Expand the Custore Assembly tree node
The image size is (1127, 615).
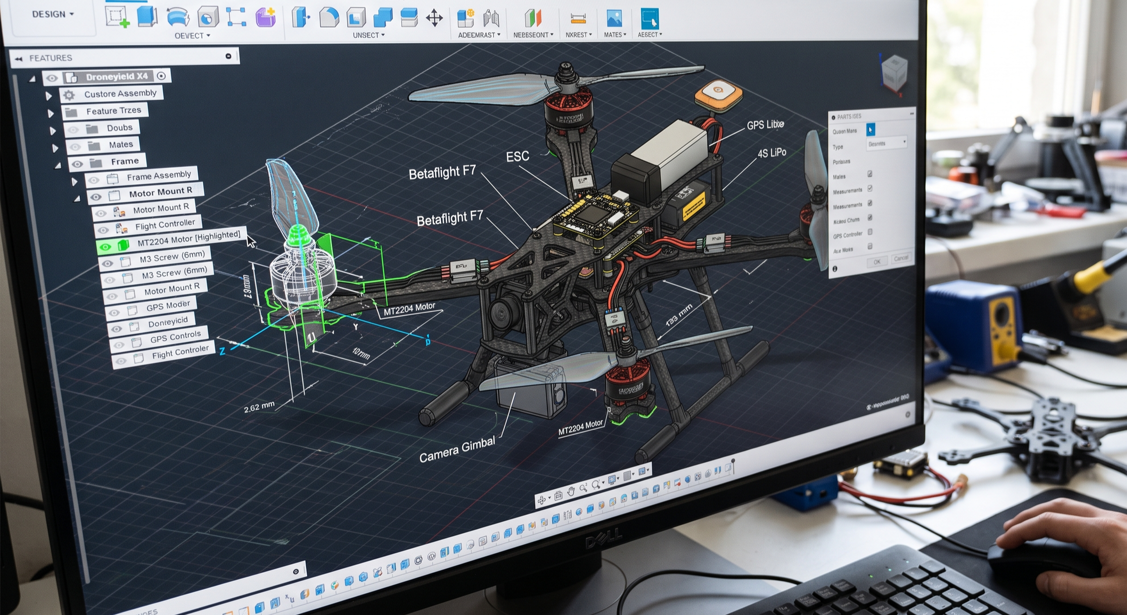pos(49,95)
